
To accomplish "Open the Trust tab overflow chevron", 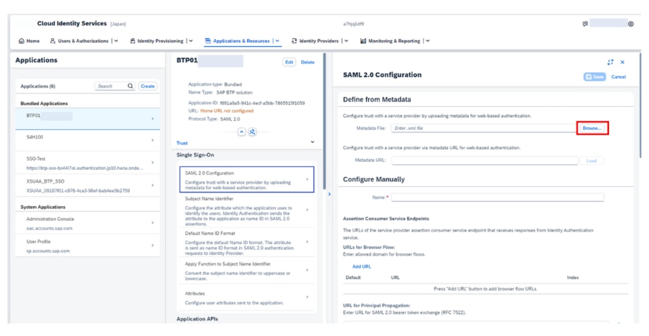I will 312,143.
